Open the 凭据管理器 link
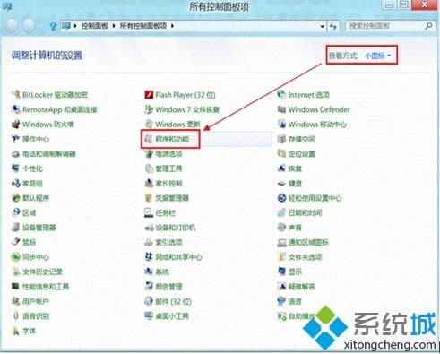440x354 pixels. tap(172, 198)
